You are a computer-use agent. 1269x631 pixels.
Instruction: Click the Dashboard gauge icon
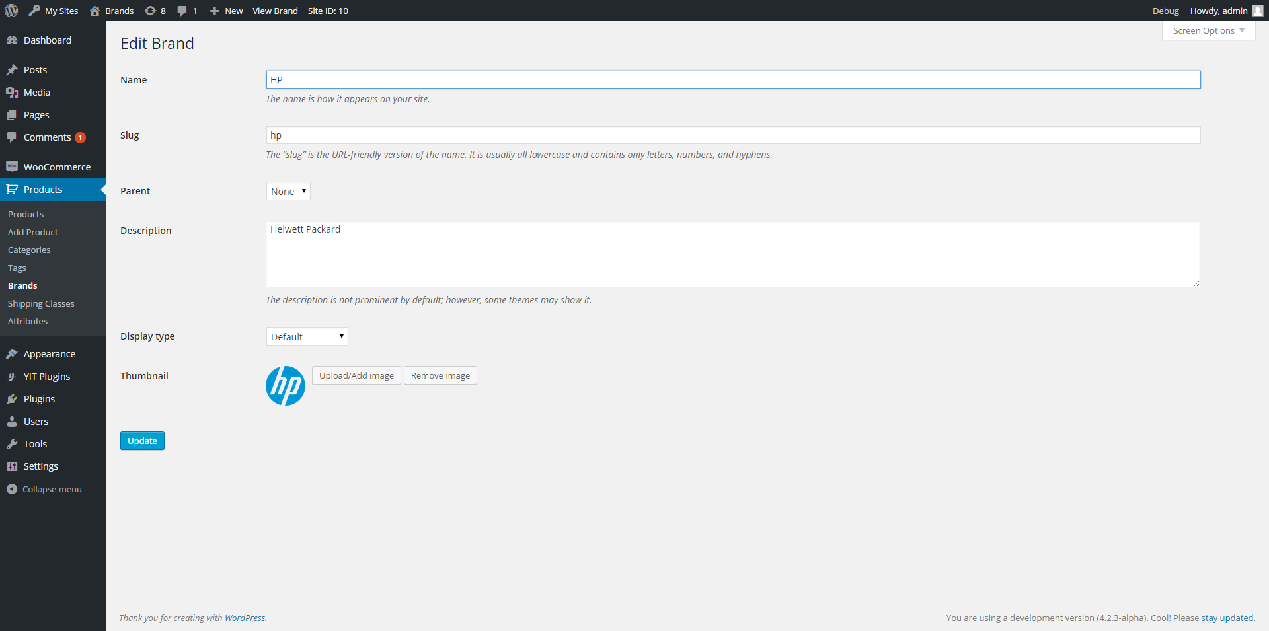click(12, 40)
